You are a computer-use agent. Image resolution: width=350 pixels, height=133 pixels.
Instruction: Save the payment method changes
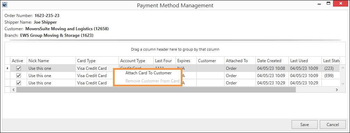coord(304,125)
